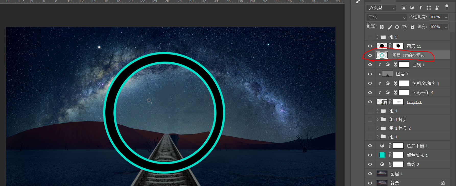Show the hidden 组 4 group
This screenshot has height=186, width=456.
click(370, 111)
